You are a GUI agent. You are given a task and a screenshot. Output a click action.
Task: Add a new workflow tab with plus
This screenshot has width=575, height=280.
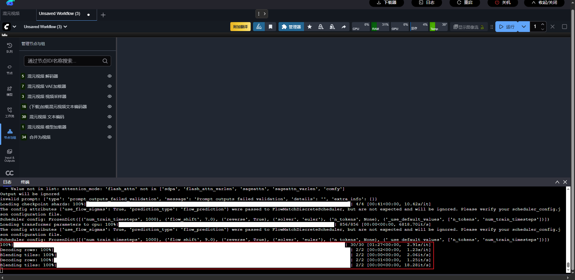[103, 15]
